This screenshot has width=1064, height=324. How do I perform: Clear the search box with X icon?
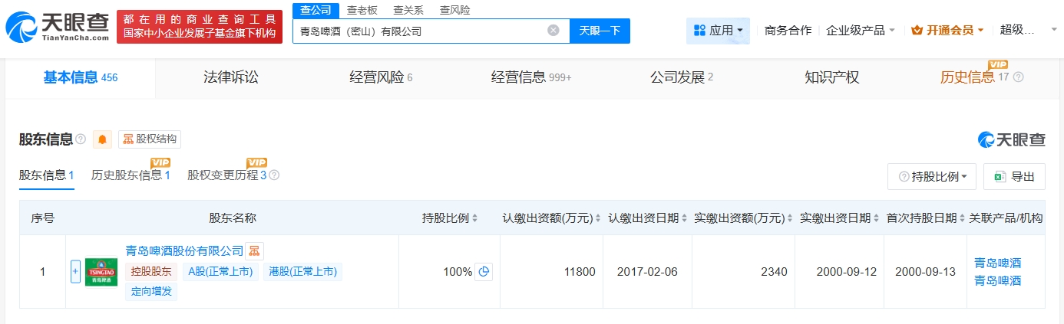tap(553, 31)
